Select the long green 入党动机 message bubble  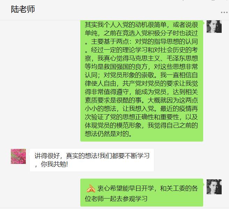[142, 81]
